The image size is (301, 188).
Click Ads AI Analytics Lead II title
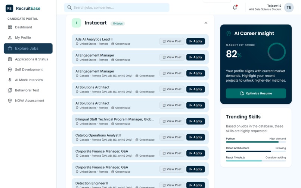pyautogui.click(x=94, y=39)
